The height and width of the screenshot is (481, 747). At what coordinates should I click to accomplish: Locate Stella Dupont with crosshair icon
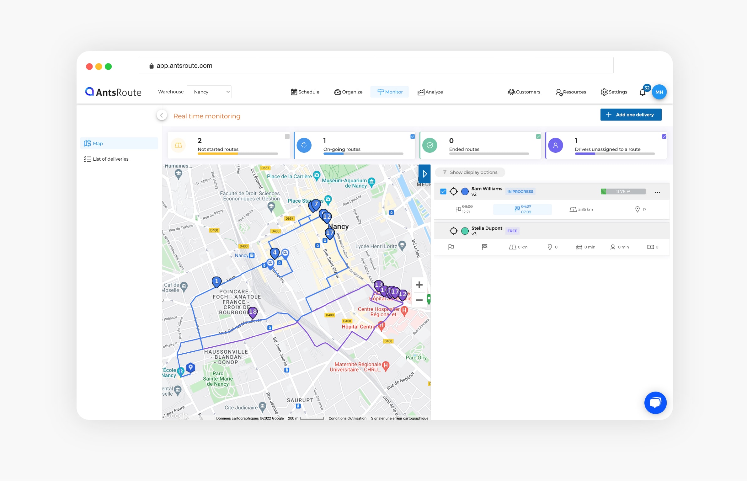click(x=454, y=231)
